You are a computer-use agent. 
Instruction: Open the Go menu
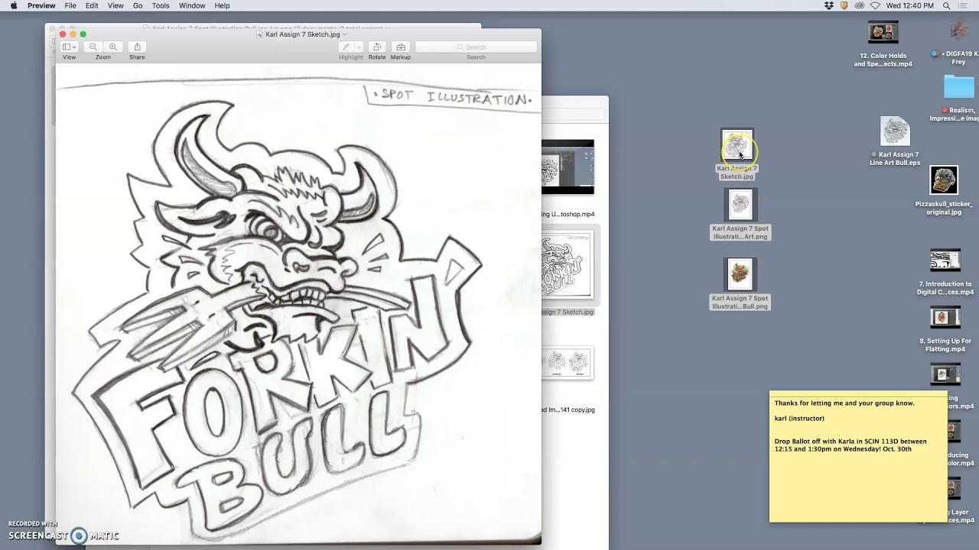138,5
